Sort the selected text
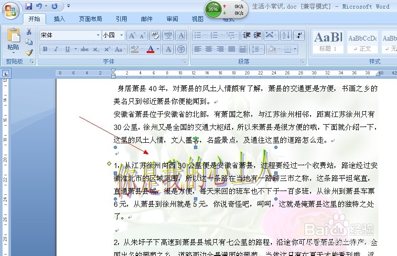This screenshot has width=397, height=256. click(x=286, y=35)
